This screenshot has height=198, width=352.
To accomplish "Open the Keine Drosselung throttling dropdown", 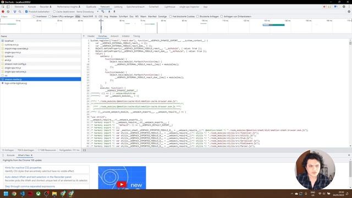I will [x=87, y=12].
